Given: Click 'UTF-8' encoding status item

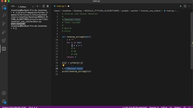Looking at the screenshot, I should tap(164, 107).
